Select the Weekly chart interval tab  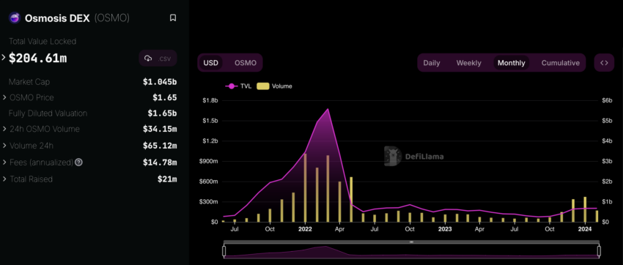[x=468, y=63]
